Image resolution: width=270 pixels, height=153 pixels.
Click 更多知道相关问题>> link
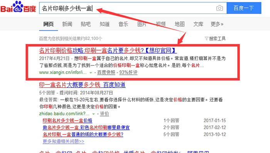64,141
